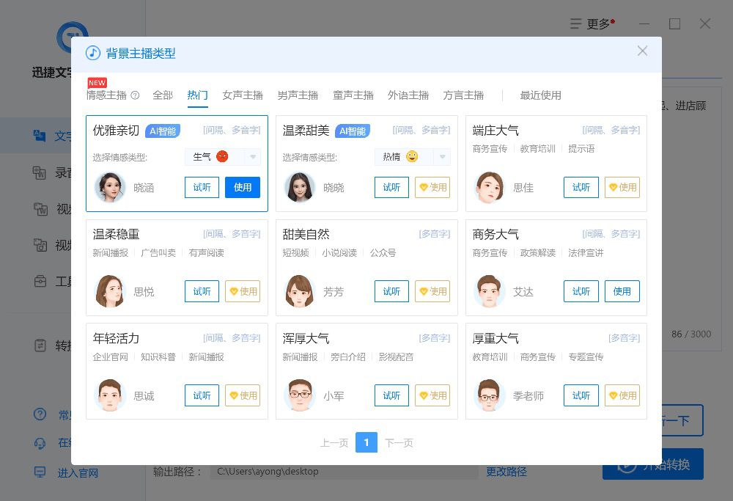Click the smiling emoji for 热情
Screen dimensions: 733x501
(412, 156)
